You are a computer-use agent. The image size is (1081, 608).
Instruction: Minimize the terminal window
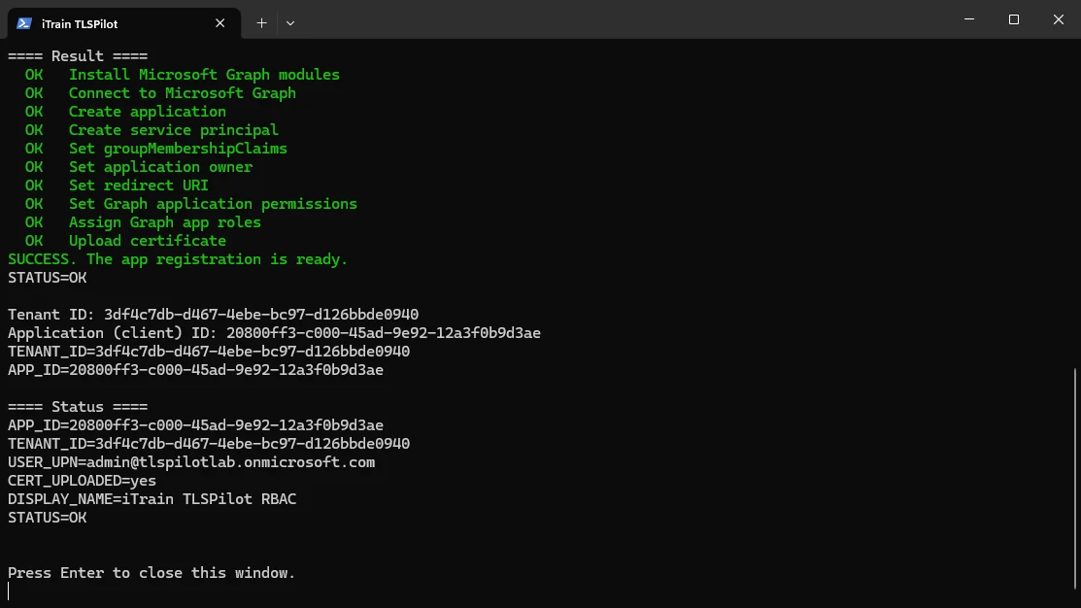tap(969, 19)
